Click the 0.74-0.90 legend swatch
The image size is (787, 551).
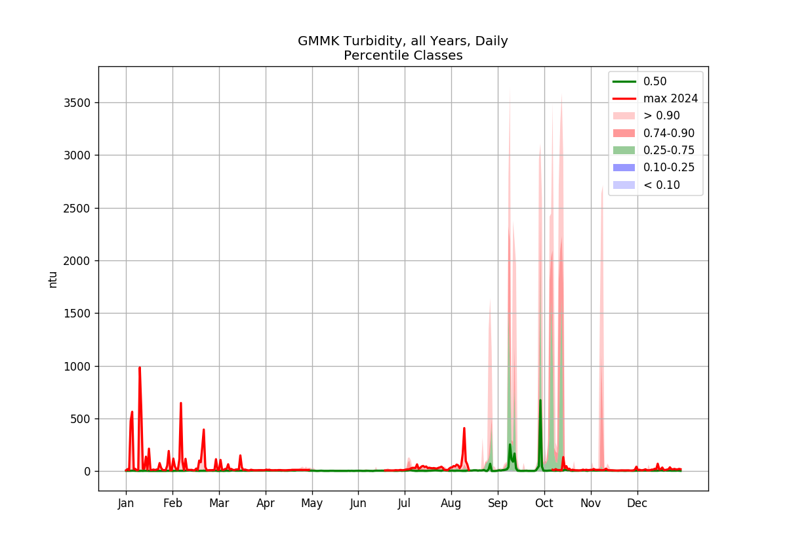coord(624,133)
